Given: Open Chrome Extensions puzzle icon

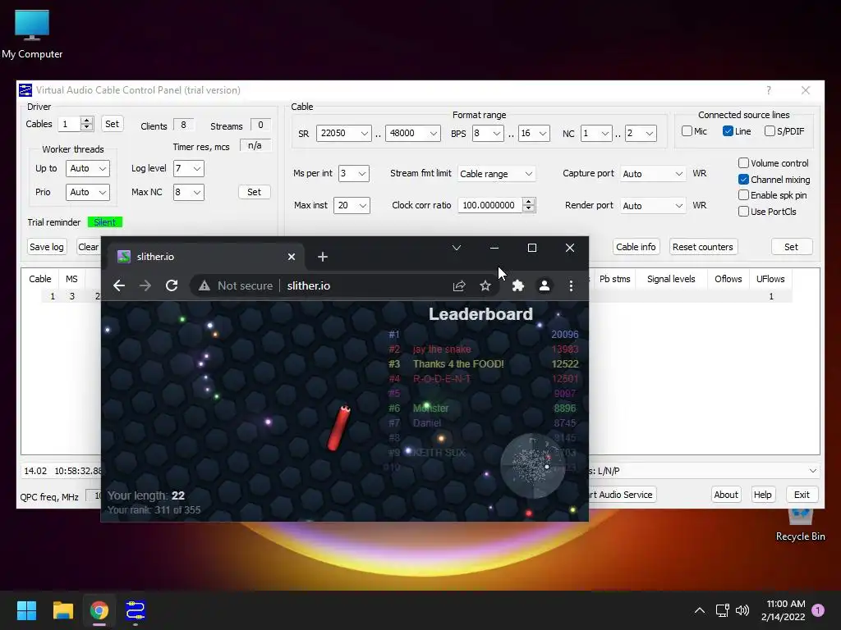Looking at the screenshot, I should 518,285.
